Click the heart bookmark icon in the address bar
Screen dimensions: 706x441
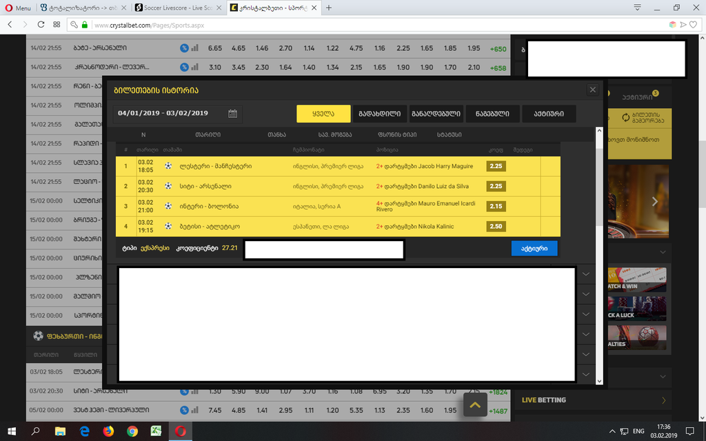click(694, 25)
